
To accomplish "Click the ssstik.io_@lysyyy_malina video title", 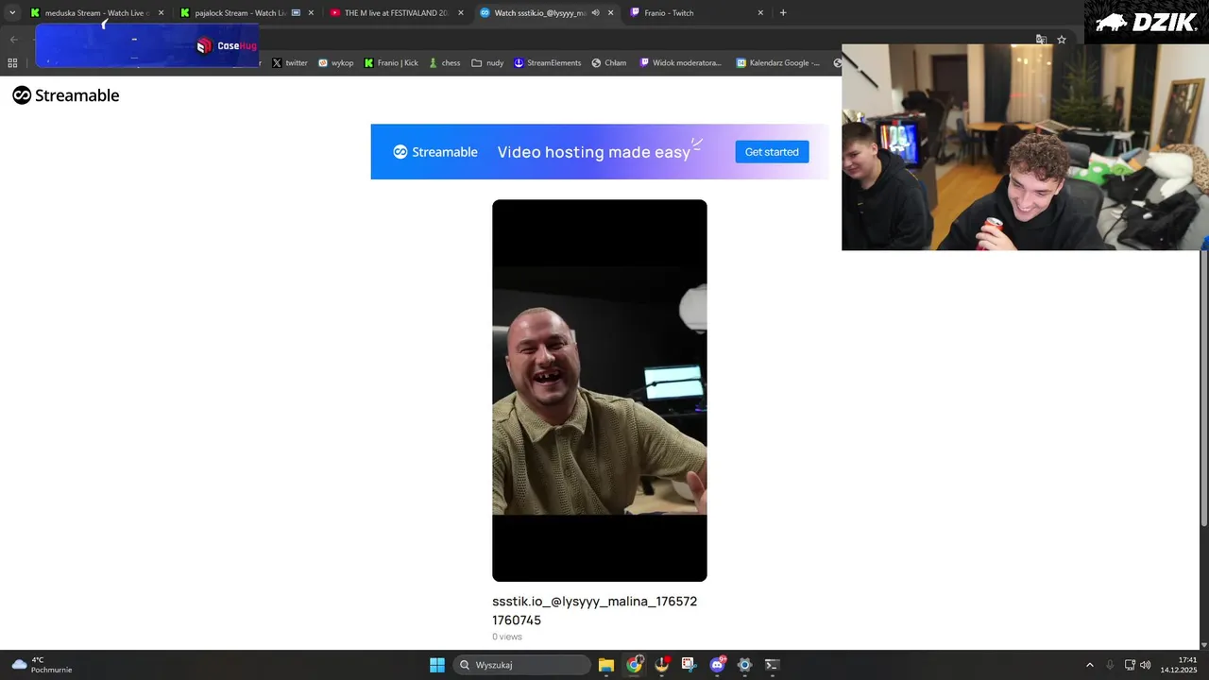I will 595,610.
